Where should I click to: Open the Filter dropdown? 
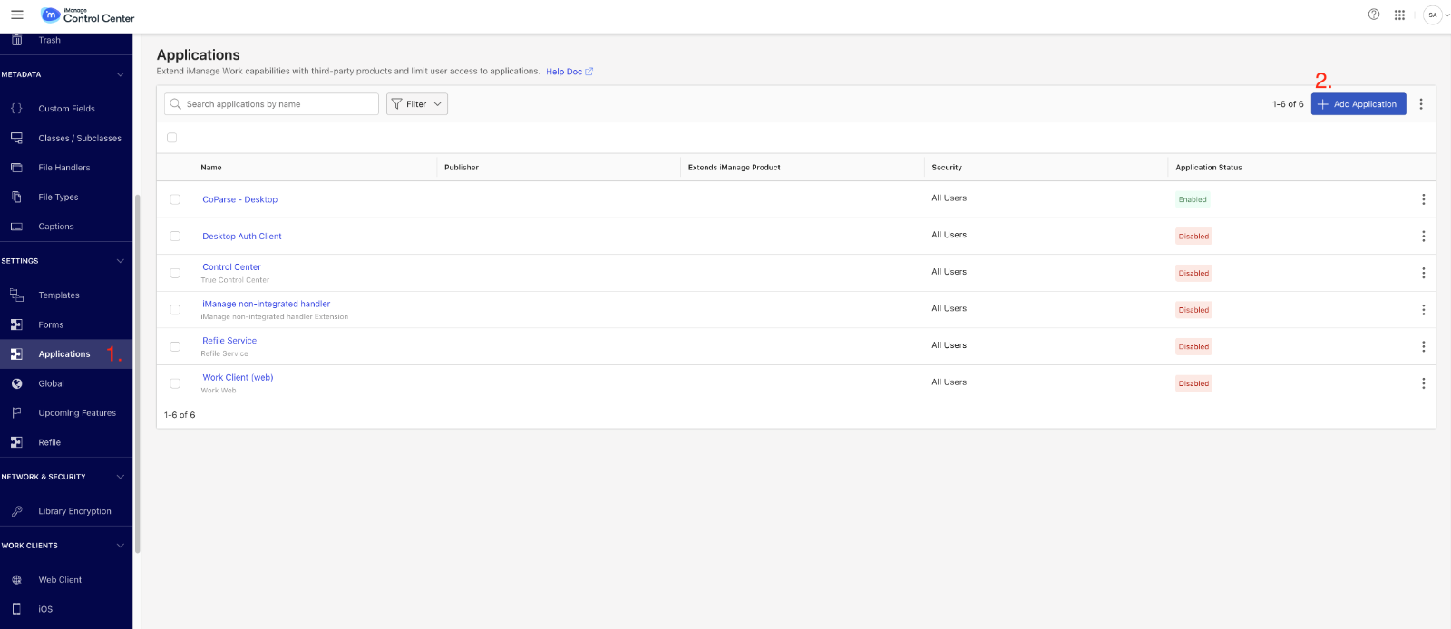point(417,104)
